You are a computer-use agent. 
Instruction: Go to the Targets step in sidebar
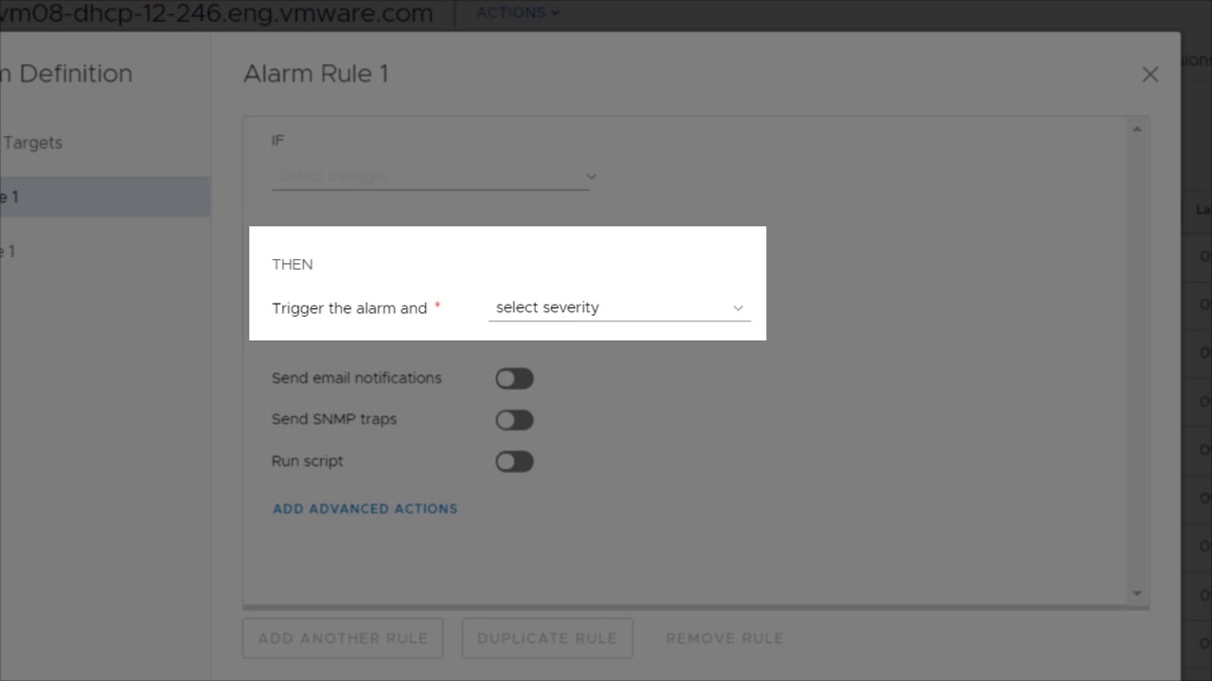pyautogui.click(x=32, y=143)
